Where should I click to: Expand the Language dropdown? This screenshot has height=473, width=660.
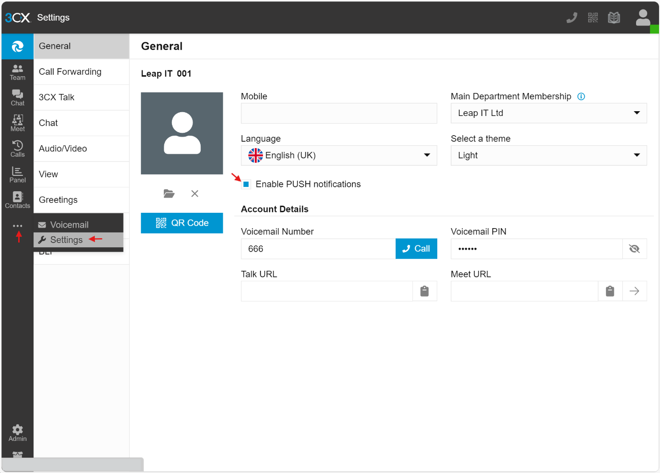click(339, 155)
